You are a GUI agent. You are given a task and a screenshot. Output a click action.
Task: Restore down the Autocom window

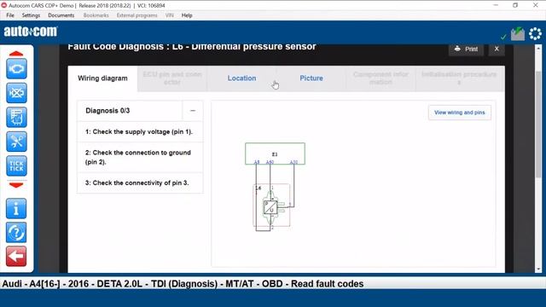pyautogui.click(x=515, y=5)
